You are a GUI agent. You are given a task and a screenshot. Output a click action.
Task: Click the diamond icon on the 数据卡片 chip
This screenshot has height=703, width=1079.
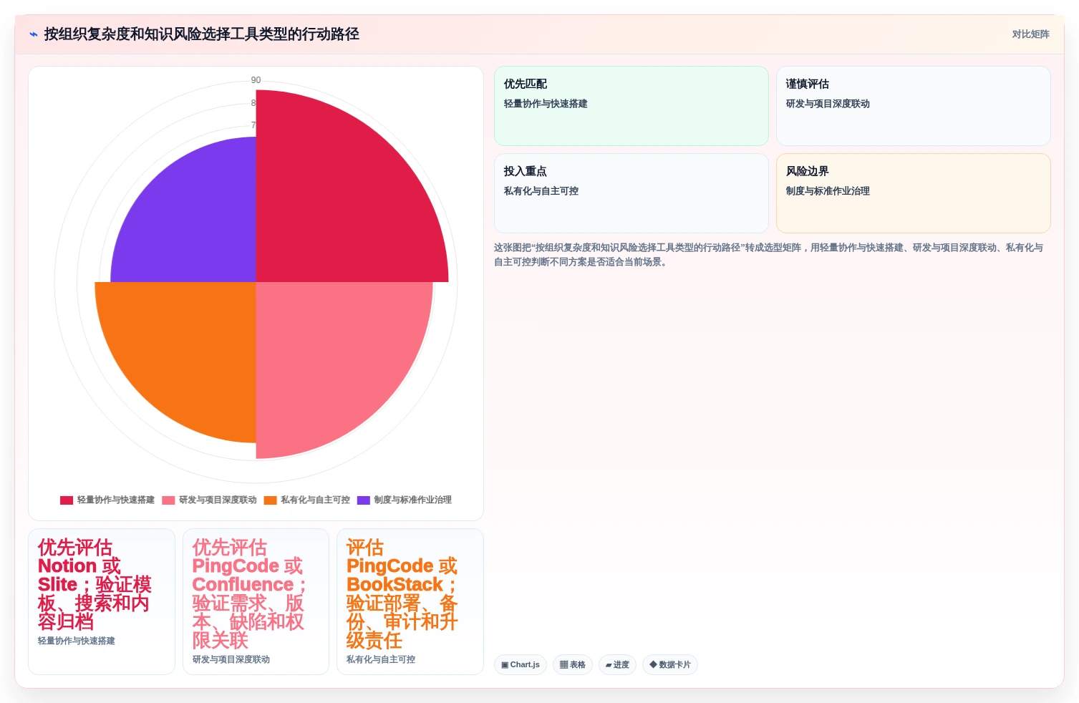pyautogui.click(x=653, y=665)
